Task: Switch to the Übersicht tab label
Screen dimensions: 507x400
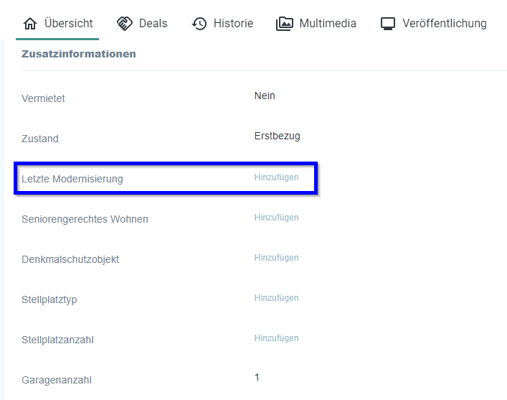Action: point(68,24)
